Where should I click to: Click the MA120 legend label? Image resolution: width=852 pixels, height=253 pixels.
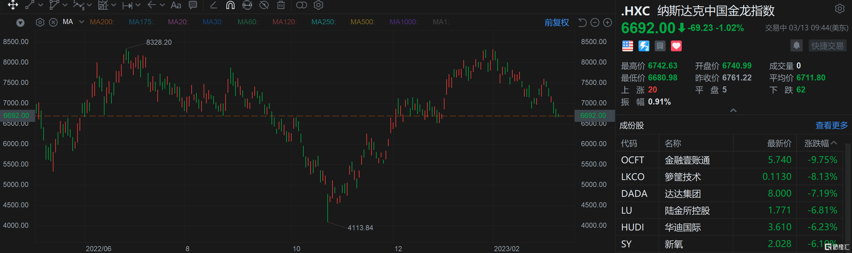pyautogui.click(x=284, y=22)
